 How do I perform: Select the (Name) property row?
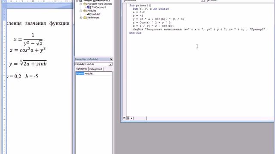[94, 74]
